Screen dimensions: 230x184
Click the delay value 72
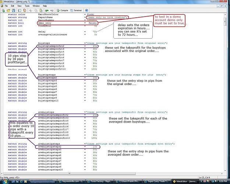pyautogui.click(x=95, y=32)
